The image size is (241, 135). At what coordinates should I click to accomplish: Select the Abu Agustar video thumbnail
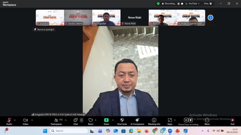pyautogui.click(x=106, y=17)
